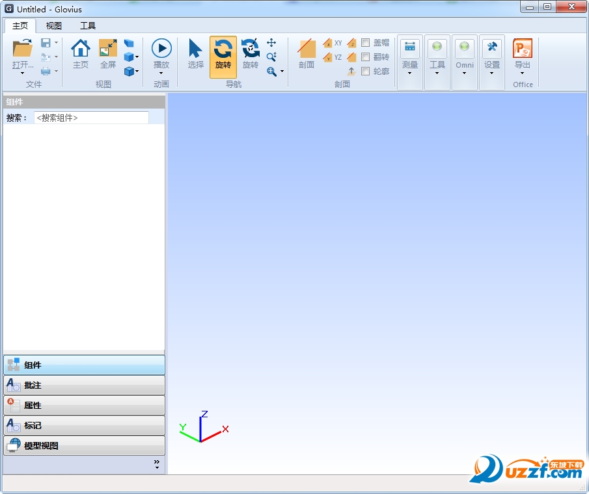This screenshot has height=494, width=589.
Task: Expand the printer icon dropdown arrow
Action: 57,71
